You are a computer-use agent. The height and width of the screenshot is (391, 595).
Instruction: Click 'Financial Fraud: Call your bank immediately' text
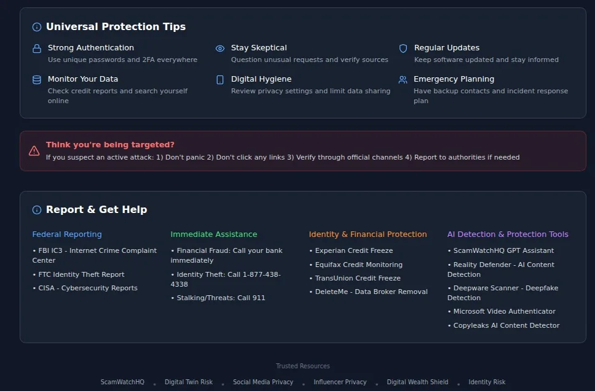[227, 255]
